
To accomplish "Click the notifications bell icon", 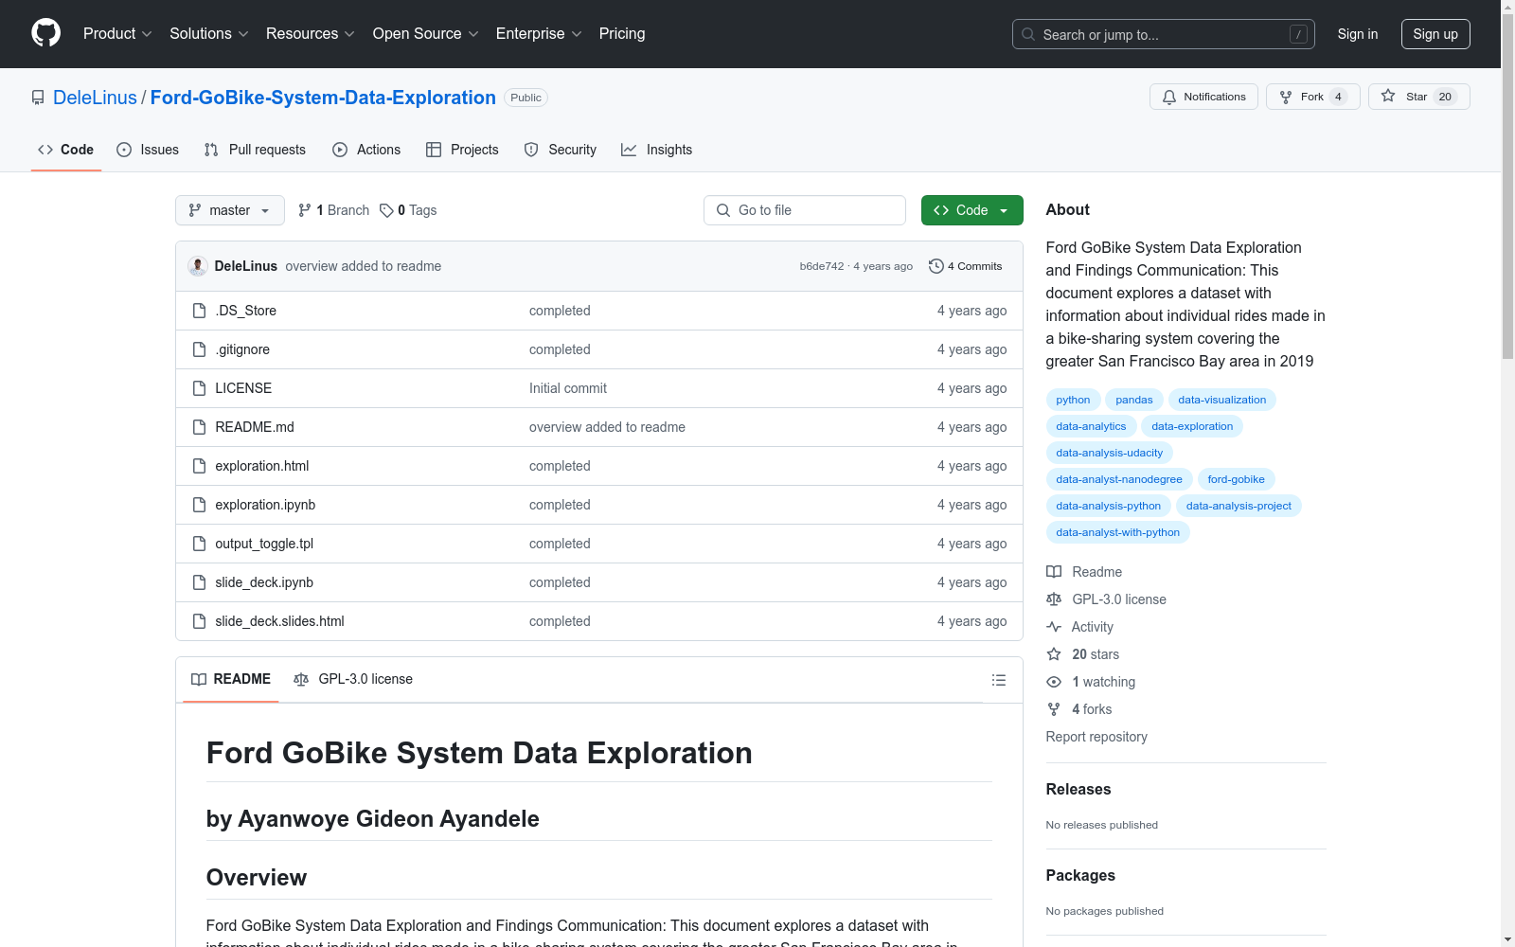I will pyautogui.click(x=1169, y=97).
